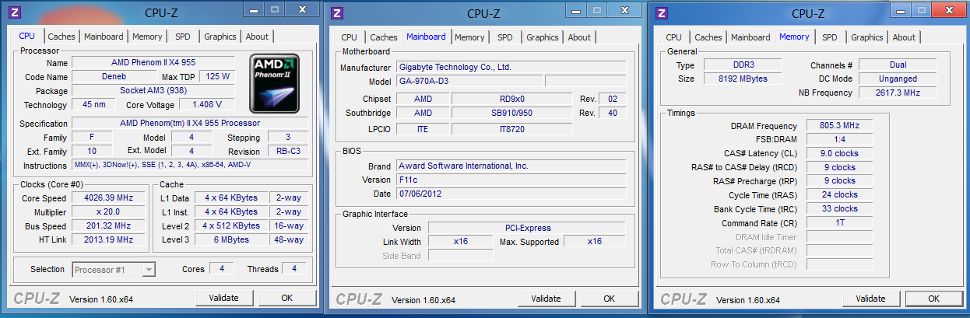The image size is (970, 318).
Task: Click the Chipset value RD9x0
Action: [x=511, y=99]
